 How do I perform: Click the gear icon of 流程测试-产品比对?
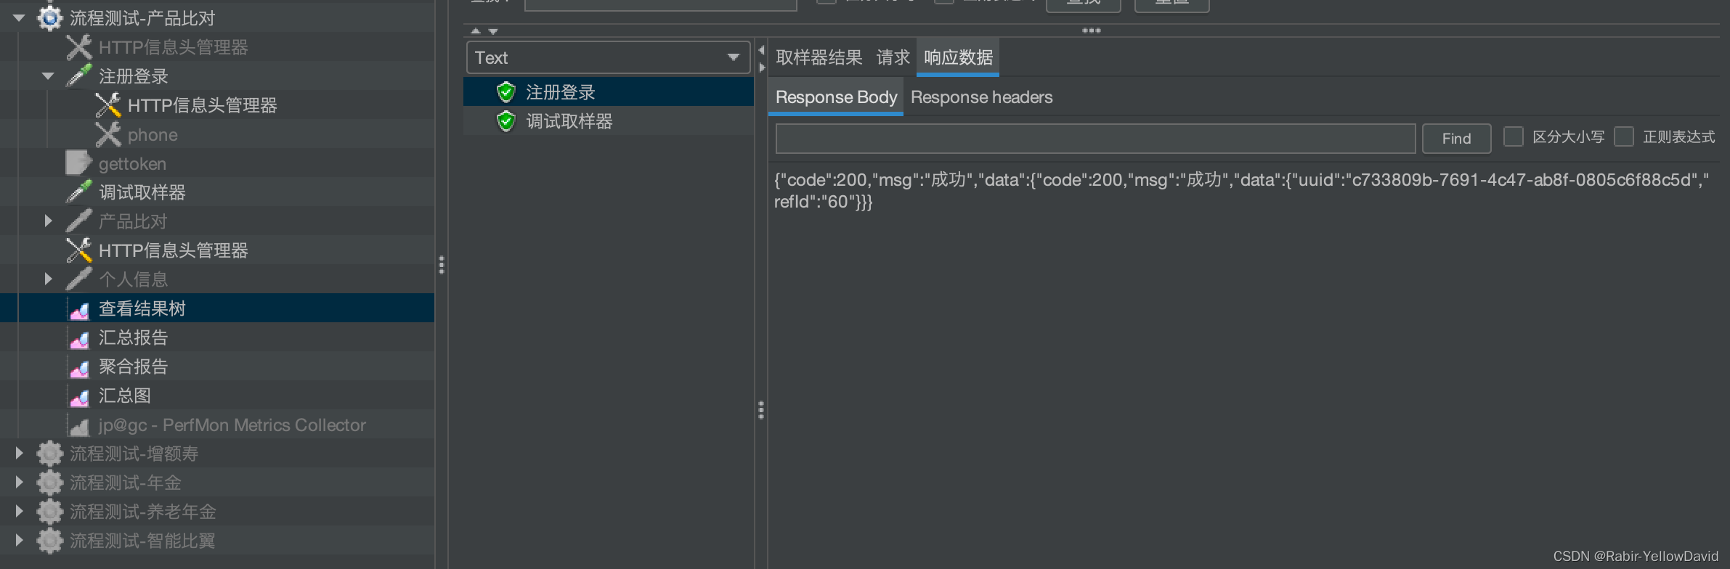point(49,18)
